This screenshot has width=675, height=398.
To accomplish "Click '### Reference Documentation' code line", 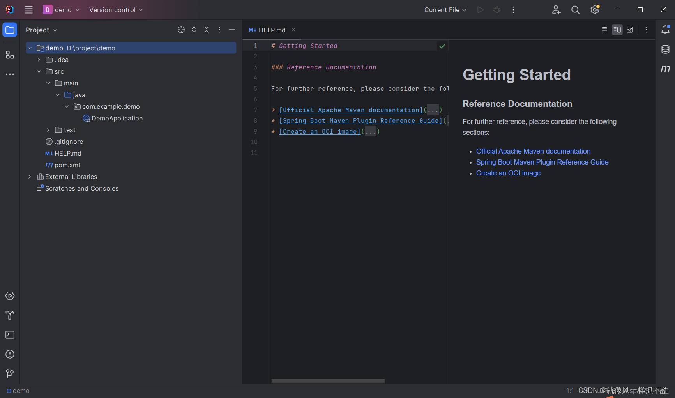I will point(324,67).
